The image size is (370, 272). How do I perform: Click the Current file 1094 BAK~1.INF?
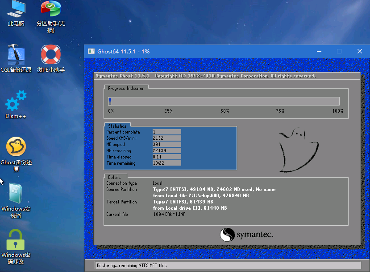coord(169,215)
